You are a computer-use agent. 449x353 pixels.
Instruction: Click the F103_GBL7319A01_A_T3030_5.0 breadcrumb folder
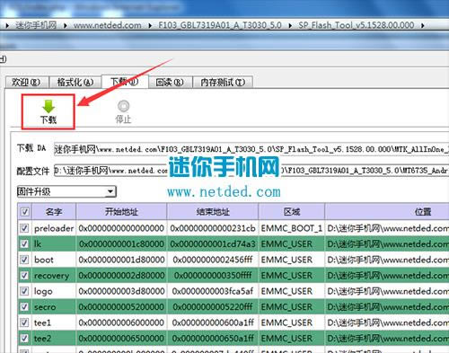220,25
